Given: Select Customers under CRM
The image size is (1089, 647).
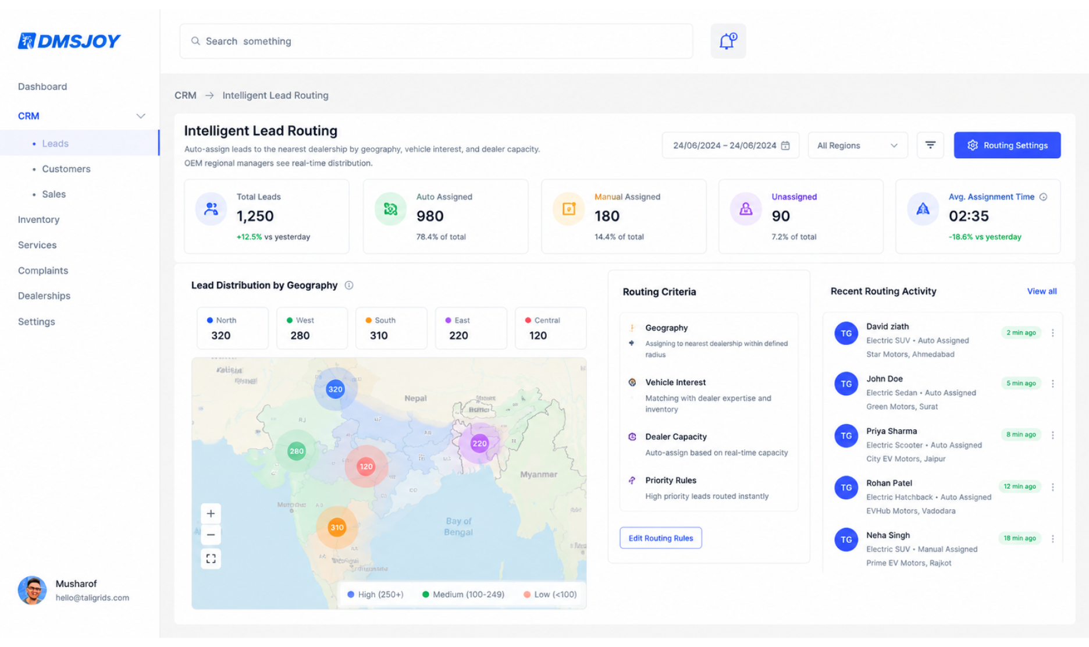Looking at the screenshot, I should [66, 169].
